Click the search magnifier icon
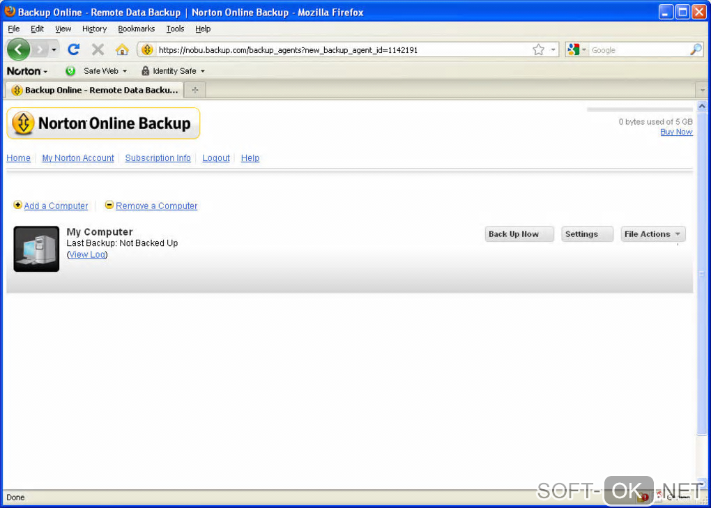Screen dimensions: 711x508 (696, 49)
